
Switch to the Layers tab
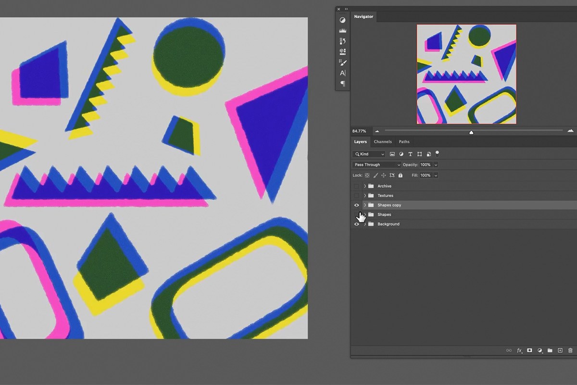[x=360, y=141]
